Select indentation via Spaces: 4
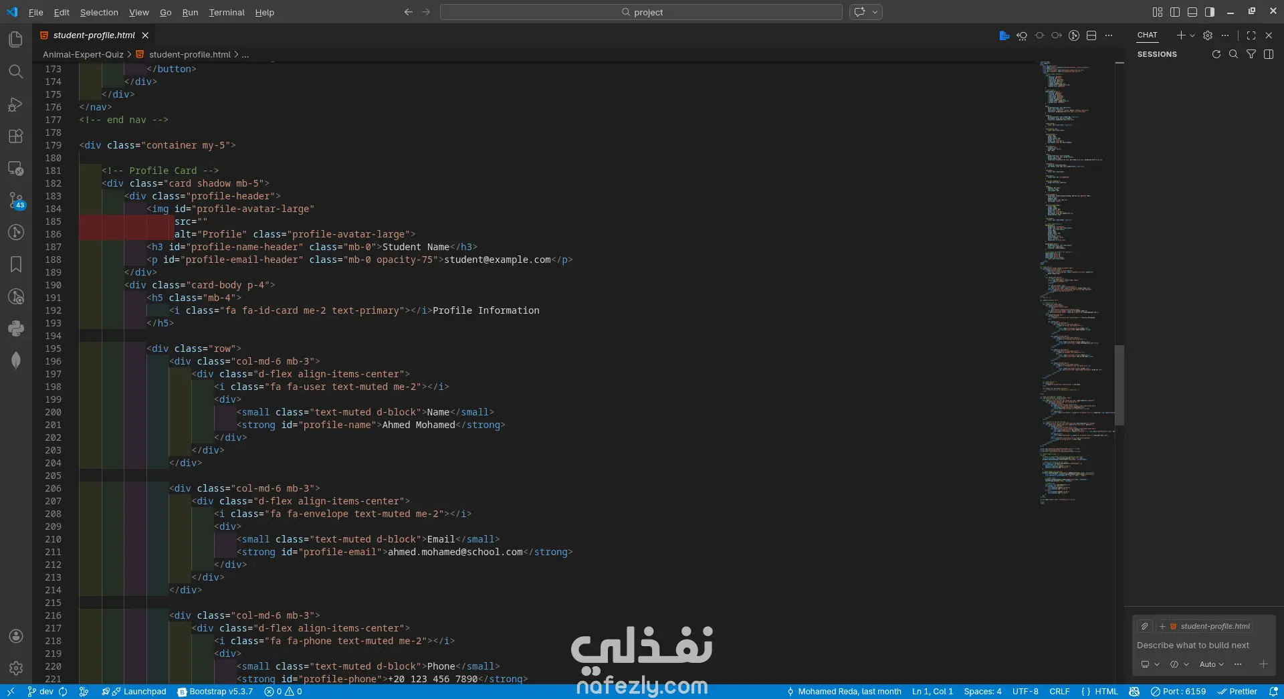 [982, 692]
